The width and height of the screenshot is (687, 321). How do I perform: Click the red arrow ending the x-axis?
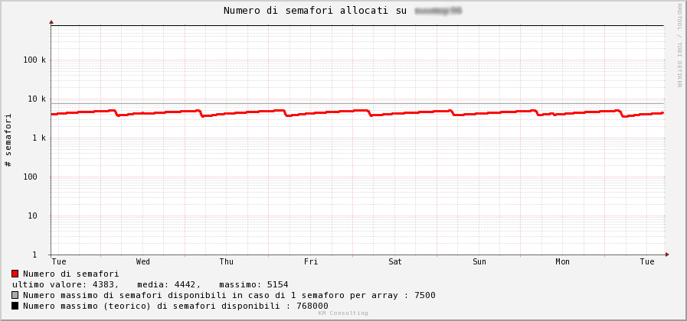667,255
